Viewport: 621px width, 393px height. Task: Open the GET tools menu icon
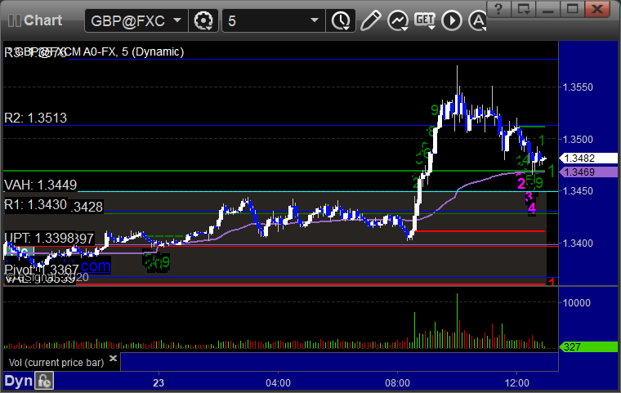coord(425,20)
